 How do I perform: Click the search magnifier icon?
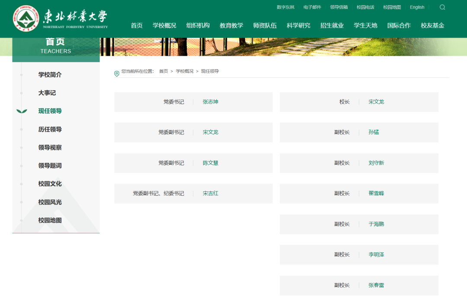tap(442, 7)
